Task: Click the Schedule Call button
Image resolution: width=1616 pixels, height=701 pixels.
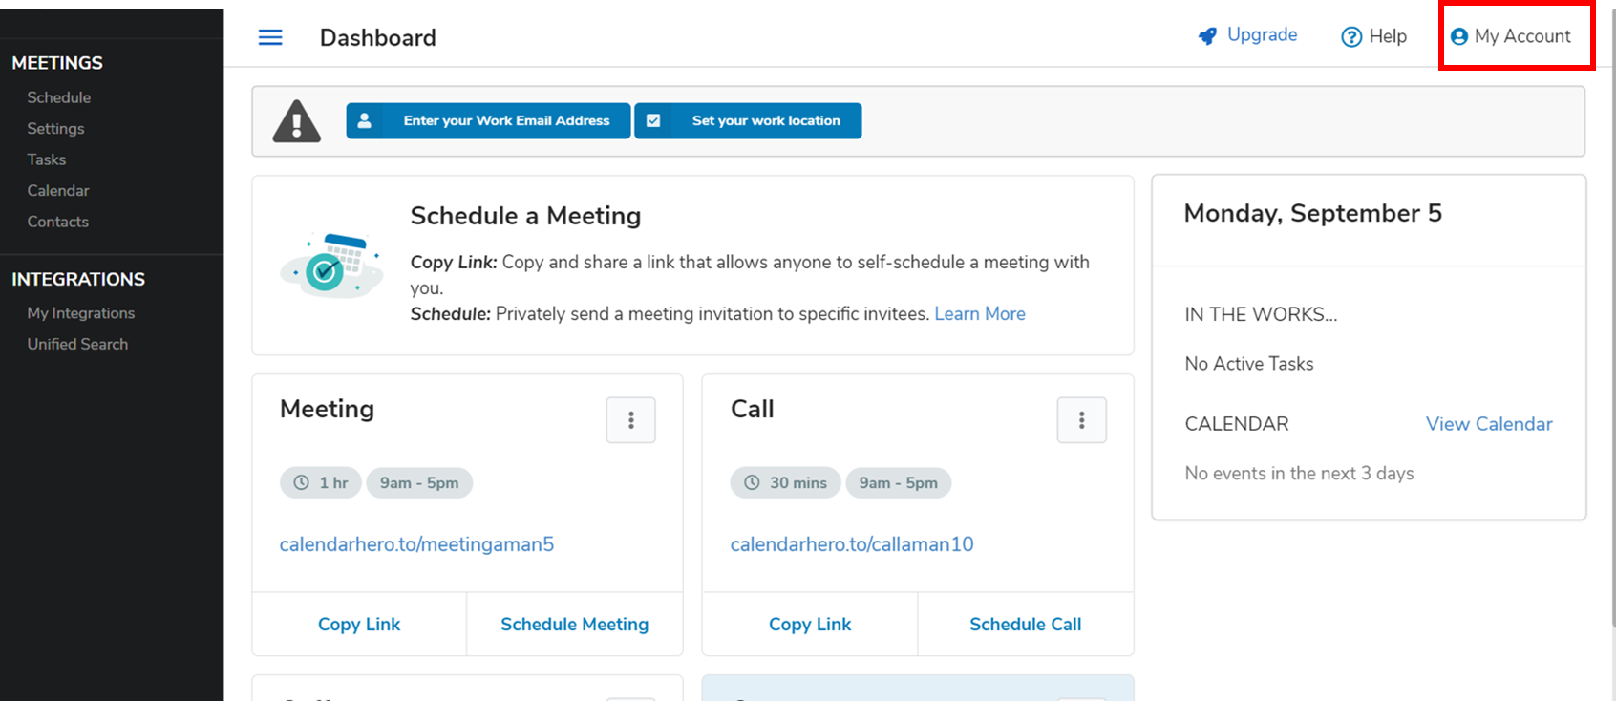Action: [1025, 625]
